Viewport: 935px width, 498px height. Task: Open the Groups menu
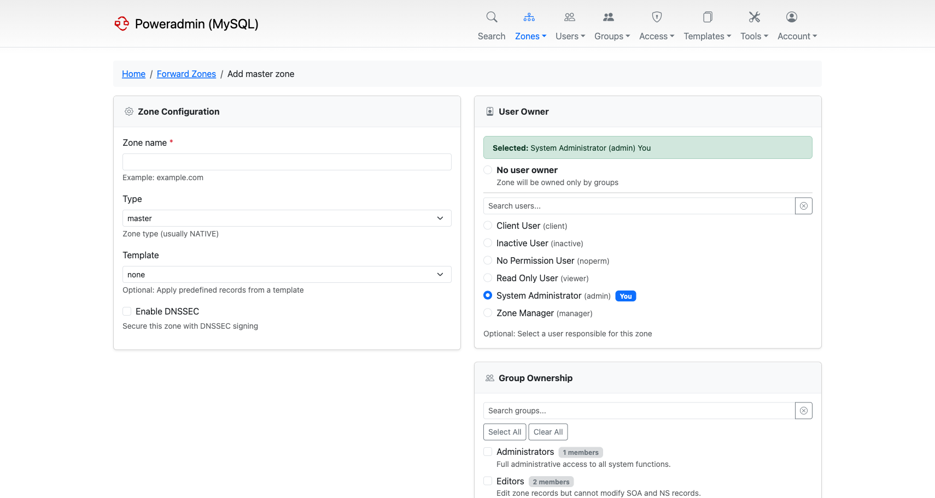pyautogui.click(x=612, y=36)
